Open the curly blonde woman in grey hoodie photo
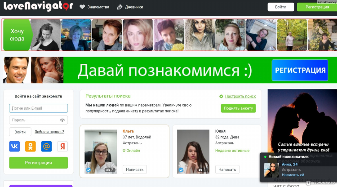The image size is (337, 187). pos(200,35)
